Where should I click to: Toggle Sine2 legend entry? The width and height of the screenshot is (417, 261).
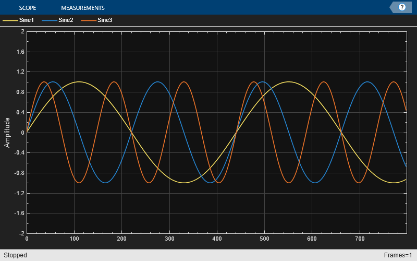pos(66,20)
